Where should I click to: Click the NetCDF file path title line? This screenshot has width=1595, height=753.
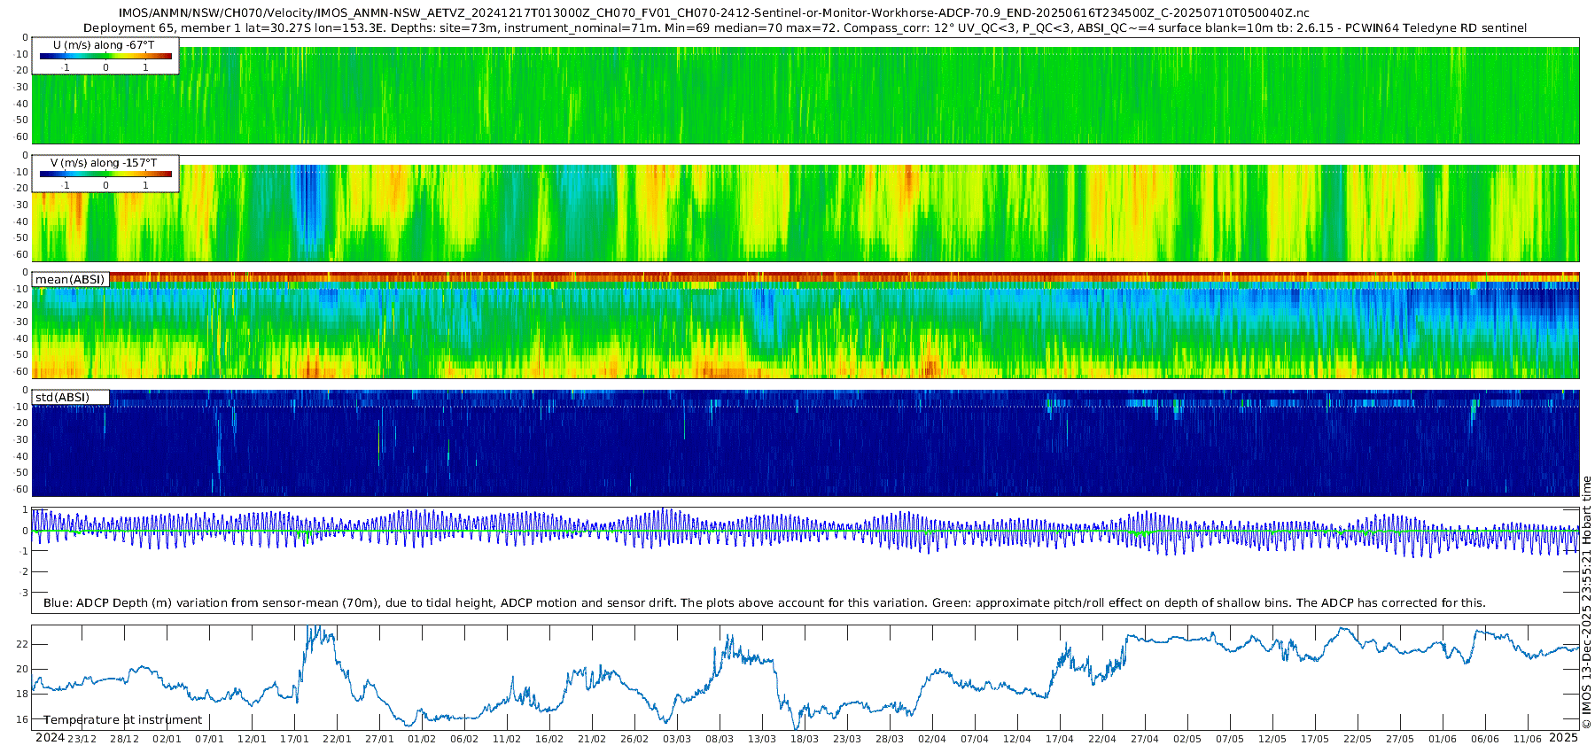713,13
